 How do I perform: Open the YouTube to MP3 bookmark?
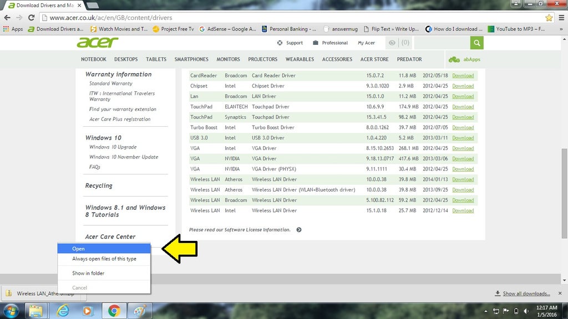click(x=516, y=29)
